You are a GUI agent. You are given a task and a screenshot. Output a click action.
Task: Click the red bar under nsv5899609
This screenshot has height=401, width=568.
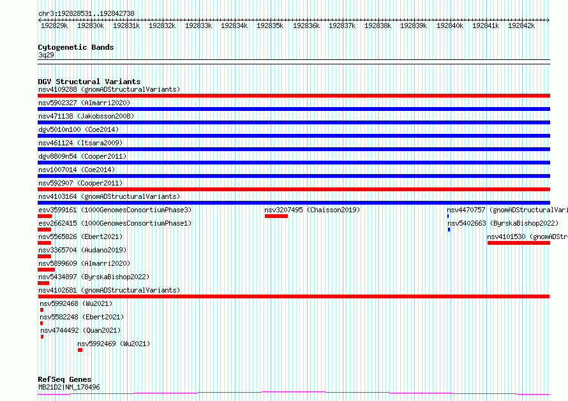[x=47, y=270]
